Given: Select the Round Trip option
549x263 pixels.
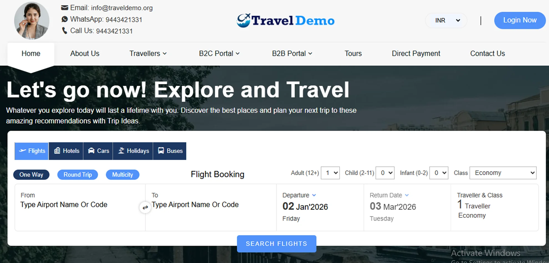Looking at the screenshot, I should click(77, 174).
